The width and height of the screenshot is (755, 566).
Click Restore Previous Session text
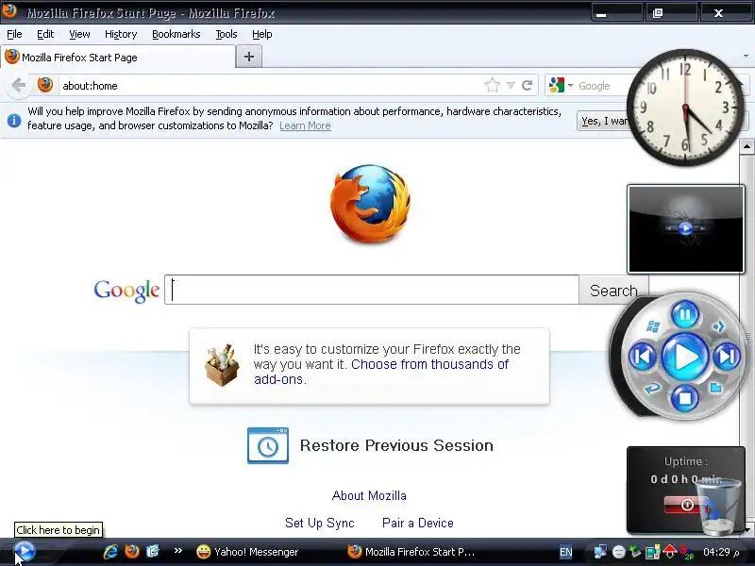pos(396,445)
